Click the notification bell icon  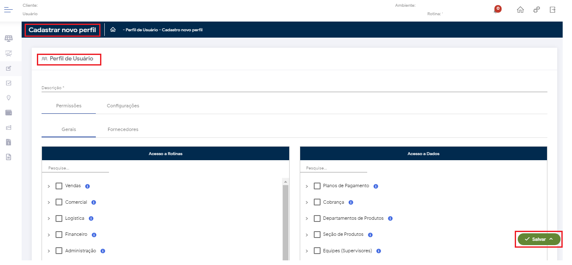coord(497,10)
